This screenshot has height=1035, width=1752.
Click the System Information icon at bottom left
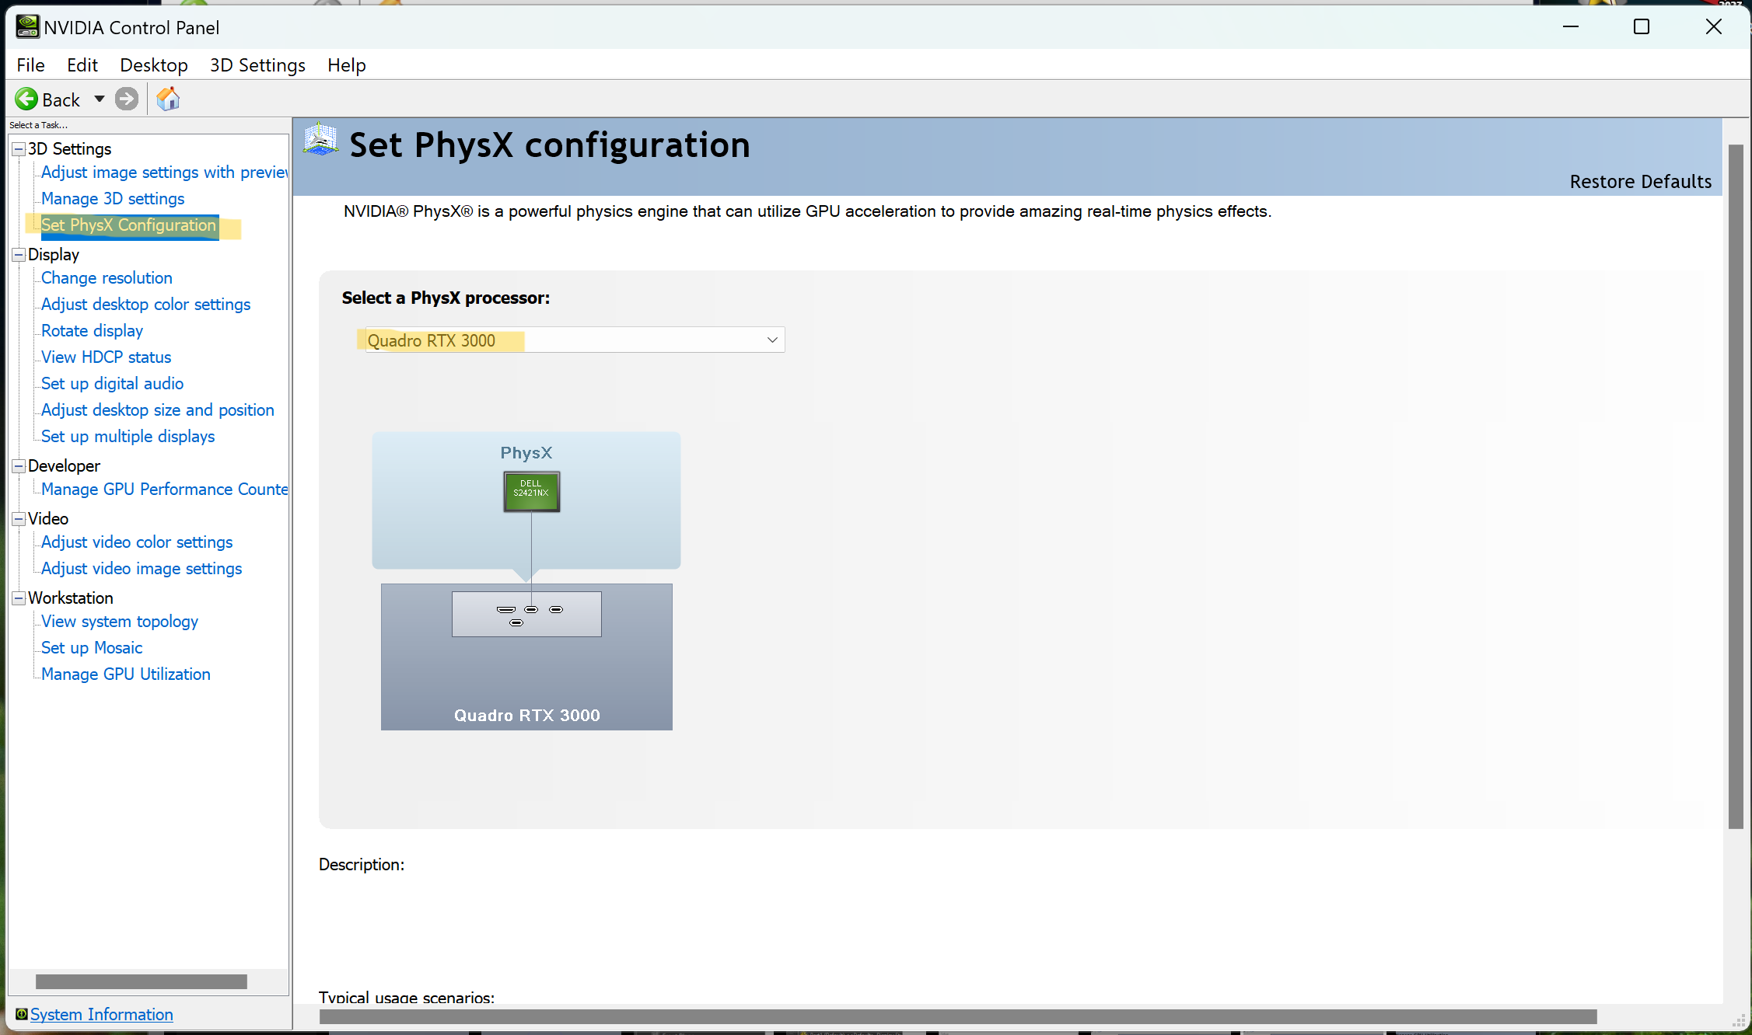[21, 1014]
